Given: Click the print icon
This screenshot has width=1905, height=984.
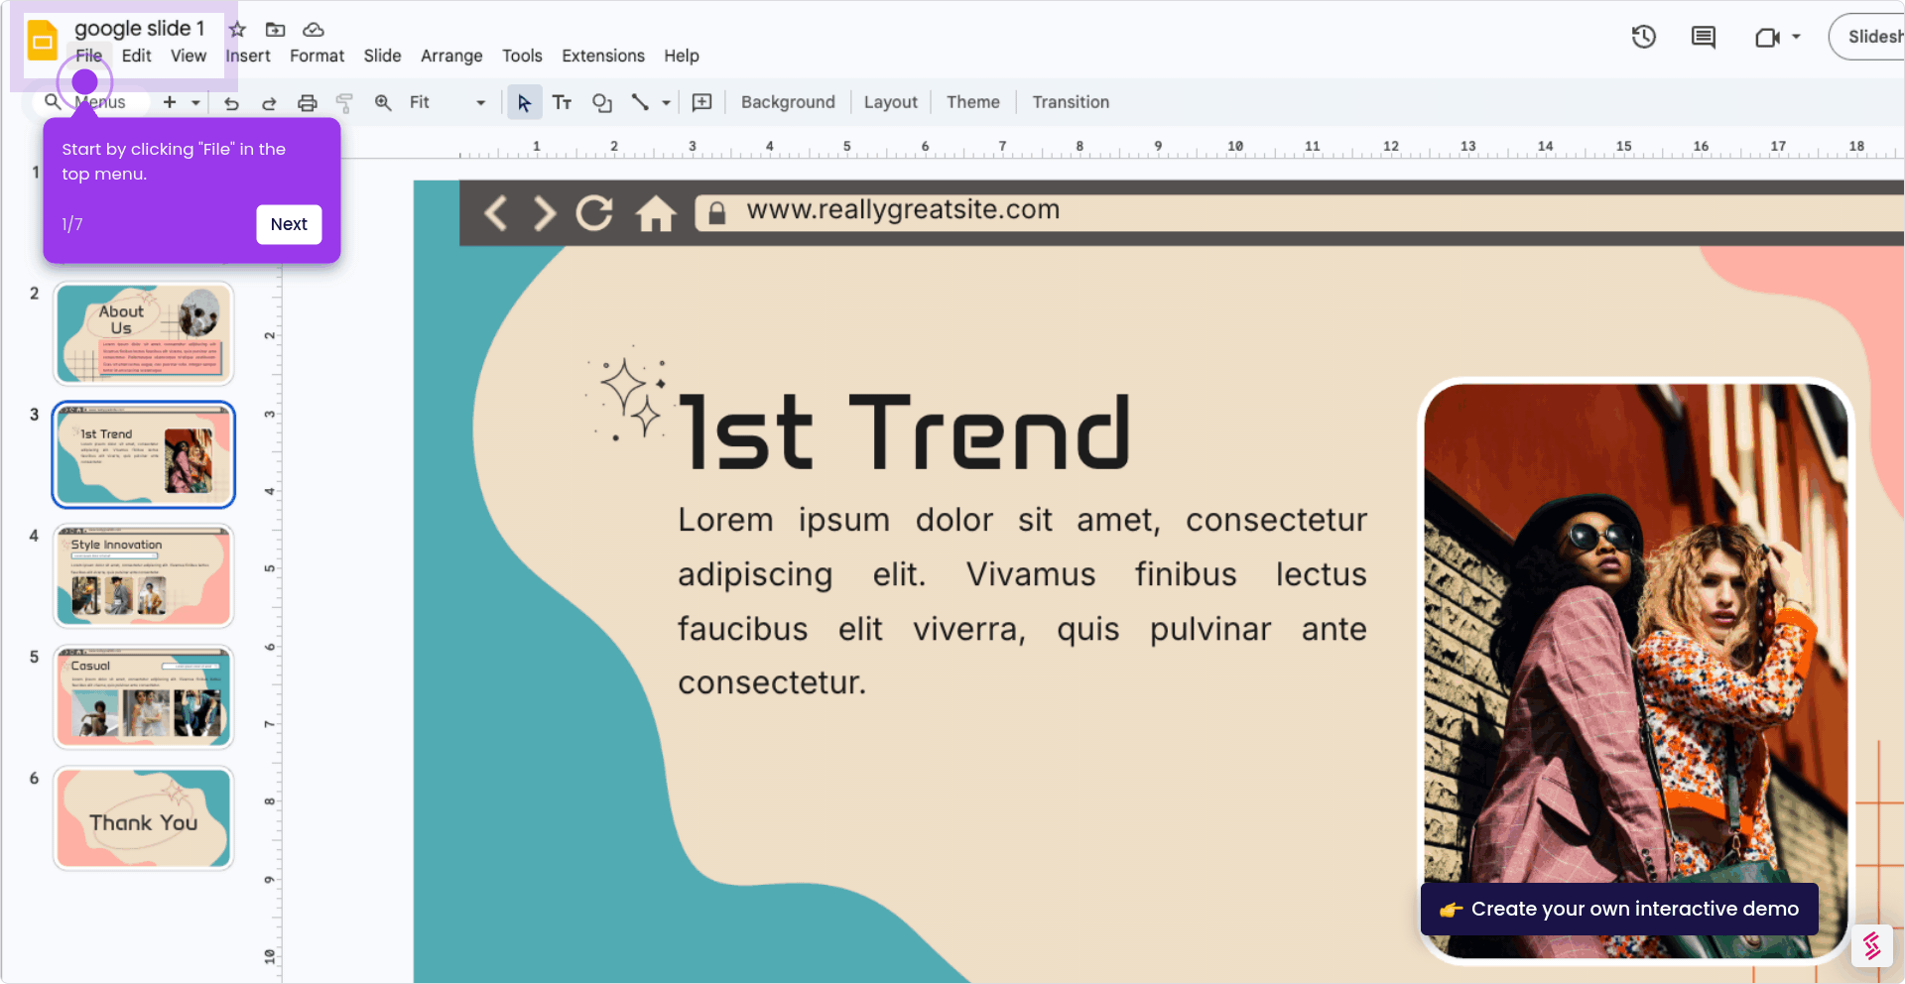Looking at the screenshot, I should tap(308, 103).
